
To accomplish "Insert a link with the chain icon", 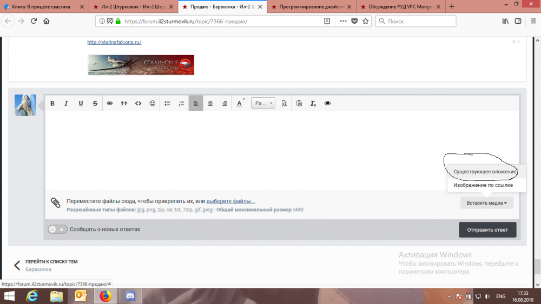I will click(110, 103).
